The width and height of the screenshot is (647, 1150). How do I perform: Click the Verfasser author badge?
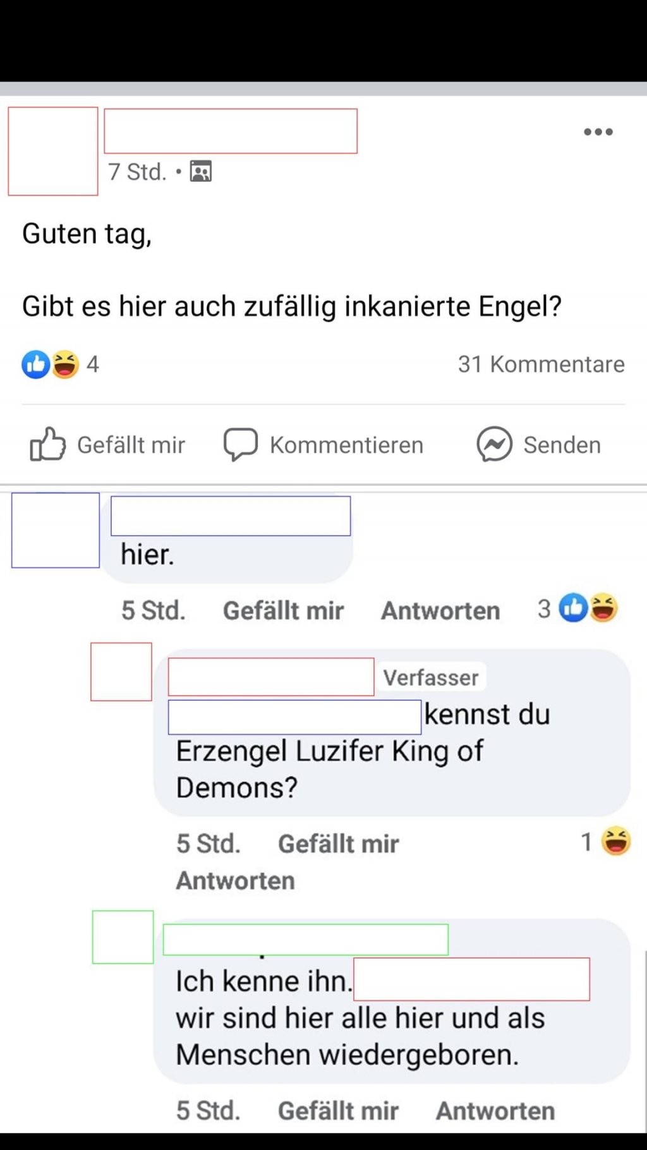pos(431,678)
